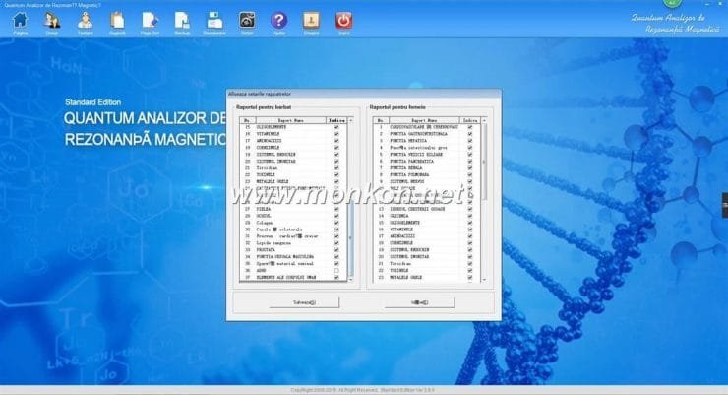The image size is (728, 395).
Task: Select SISTEMUL IMUNITAR row in women's list
Action: pyautogui.click(x=427, y=256)
